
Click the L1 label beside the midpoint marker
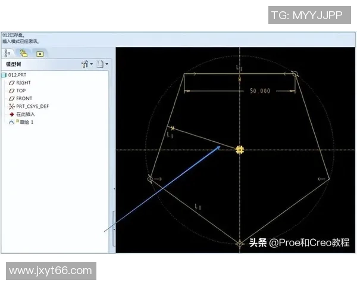(x=170, y=135)
